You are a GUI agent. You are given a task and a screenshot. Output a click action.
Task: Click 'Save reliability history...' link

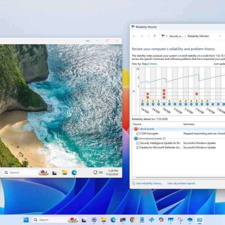pos(149,183)
